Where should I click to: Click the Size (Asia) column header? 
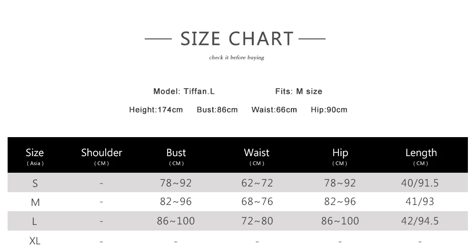(x=35, y=156)
